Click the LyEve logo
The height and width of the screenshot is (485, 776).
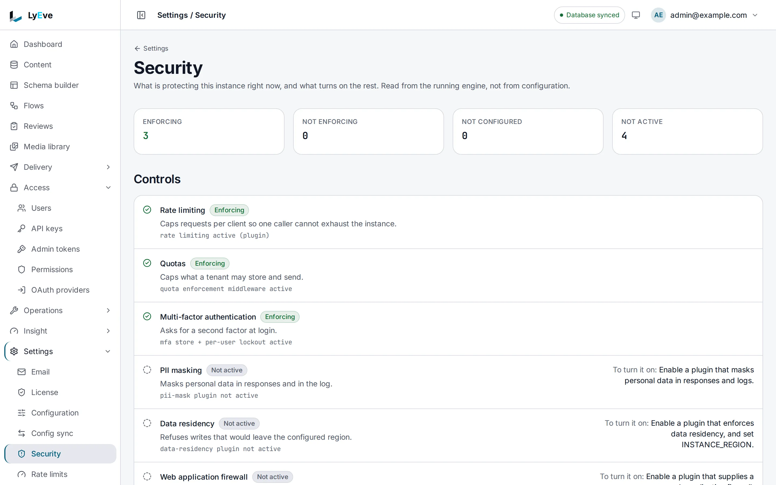click(31, 15)
